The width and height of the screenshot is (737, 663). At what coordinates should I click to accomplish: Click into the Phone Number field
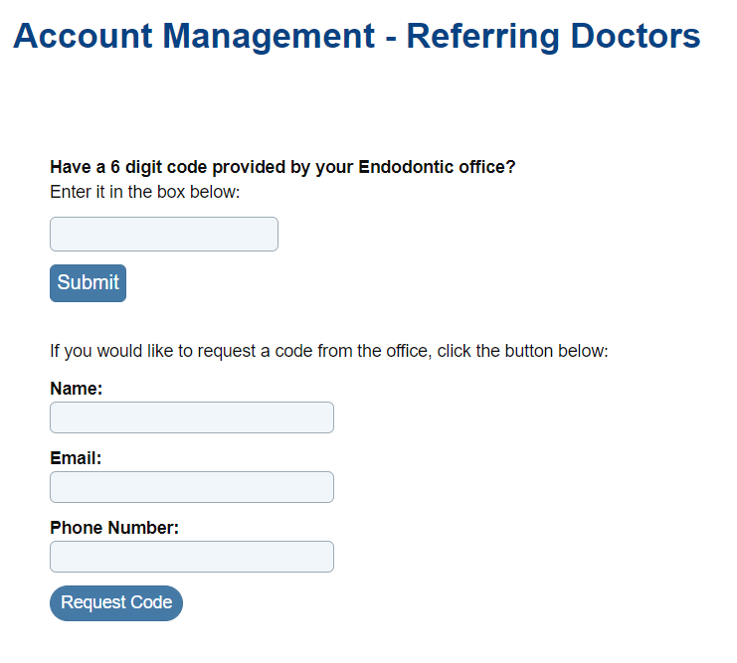(192, 557)
